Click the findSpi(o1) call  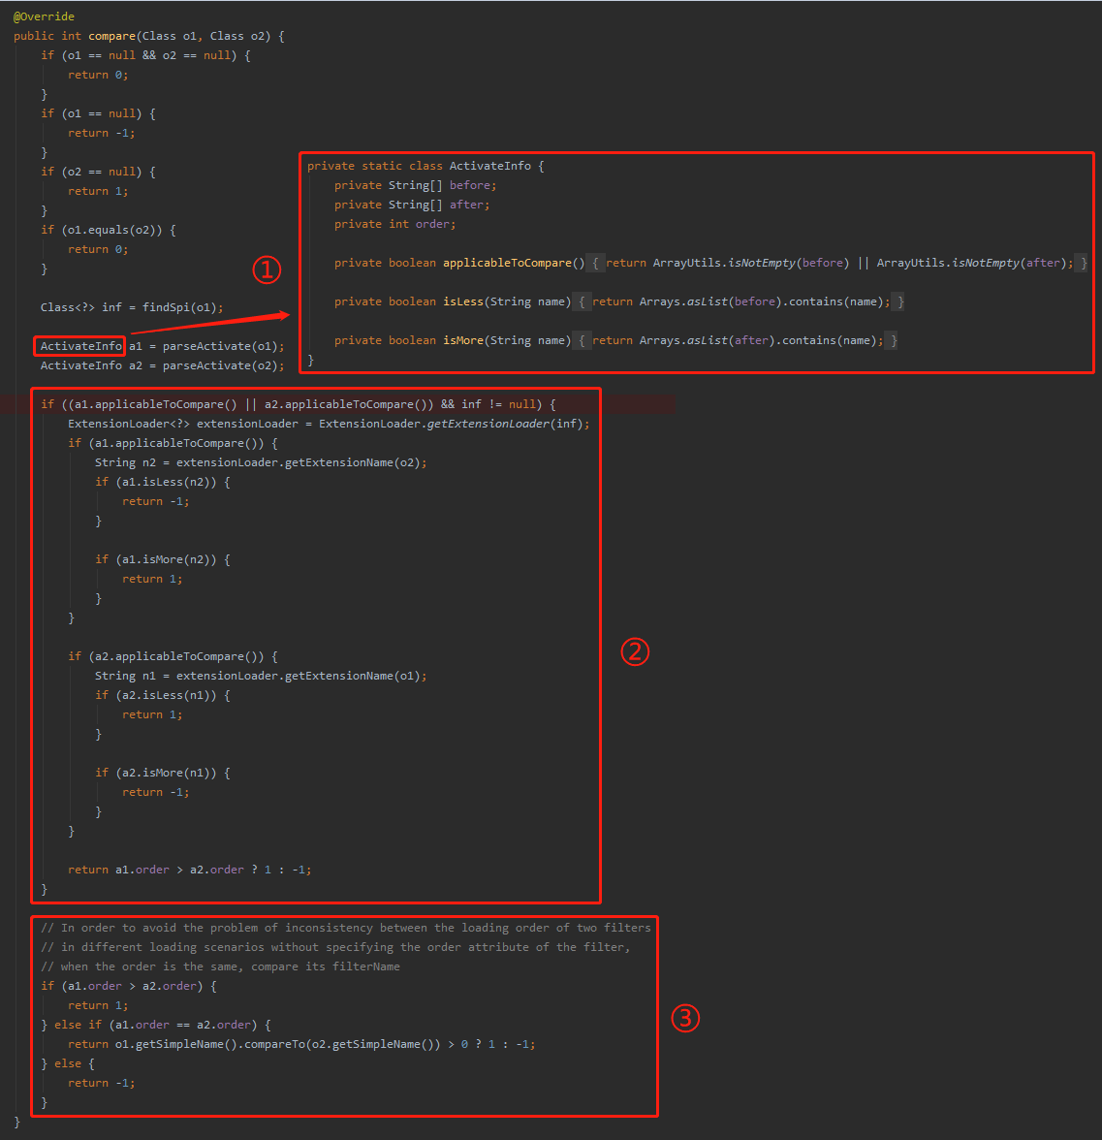179,307
